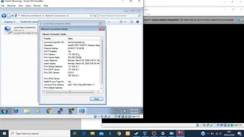This screenshot has width=244, height=137.
Task: Select the Physical Address row
Action: [x=72, y=48]
